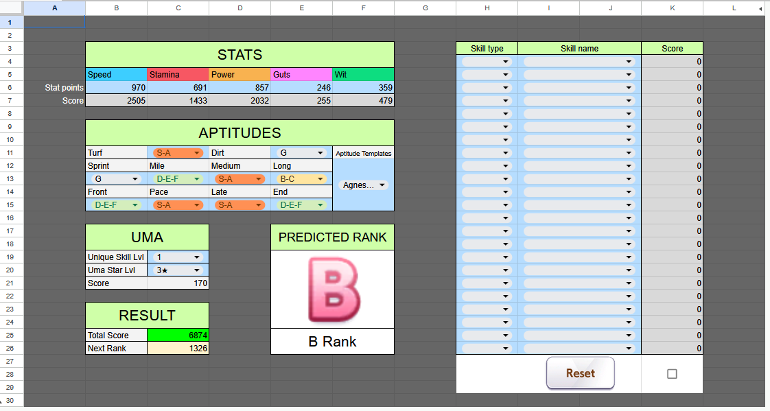The image size is (770, 411).
Task: Click the RESULT header cell
Action: point(148,315)
